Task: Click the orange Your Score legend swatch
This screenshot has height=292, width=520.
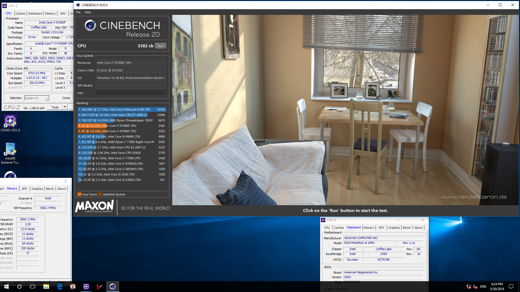Action: [x=79, y=194]
